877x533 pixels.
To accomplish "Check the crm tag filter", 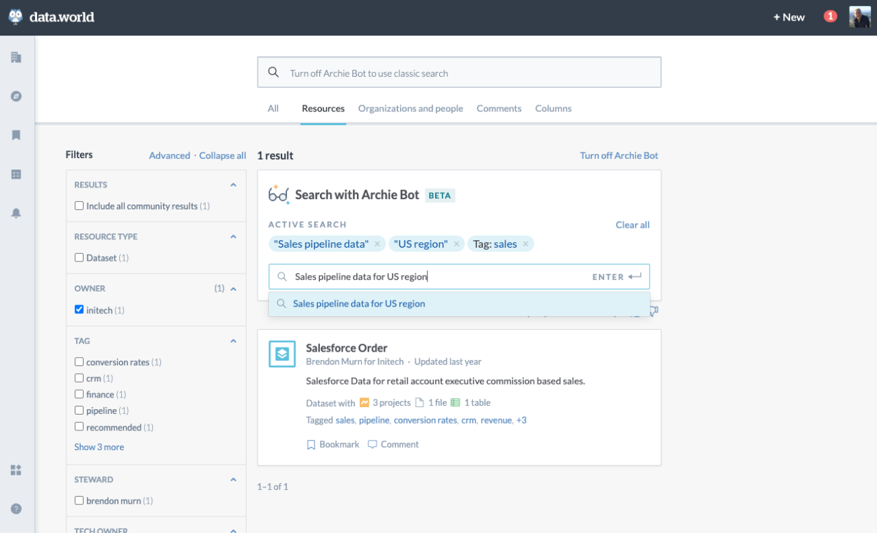I will (x=79, y=378).
